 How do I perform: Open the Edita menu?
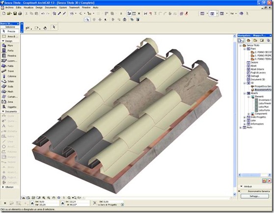(x=19, y=7)
